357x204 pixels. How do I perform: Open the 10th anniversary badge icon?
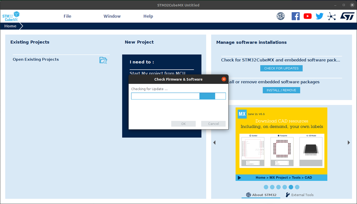[x=281, y=16]
